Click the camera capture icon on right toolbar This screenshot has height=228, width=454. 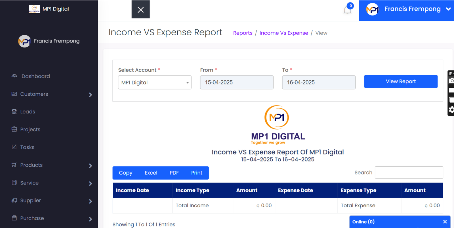tap(451, 81)
